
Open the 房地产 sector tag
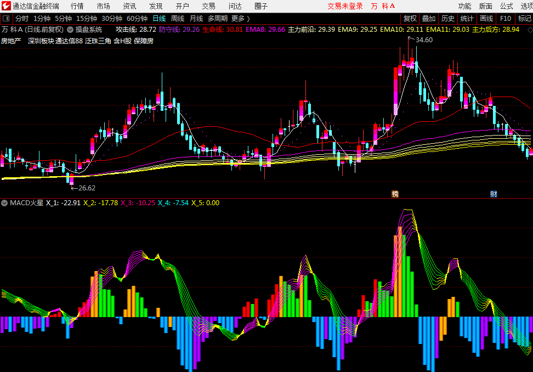(x=11, y=41)
